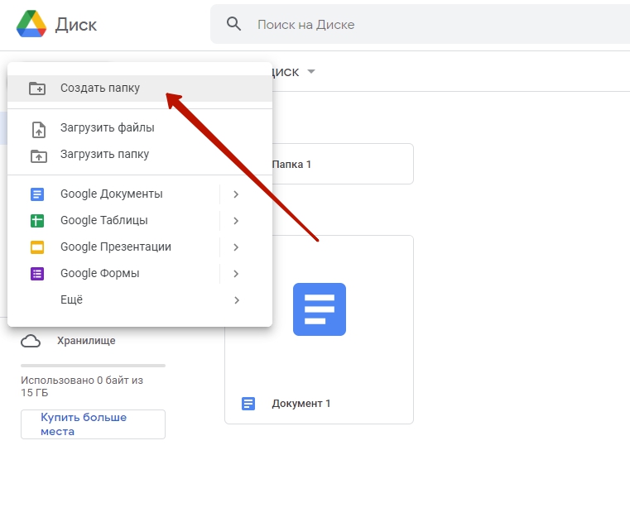The width and height of the screenshot is (630, 522).
Task: Click the file upload icon
Action: pos(39,130)
